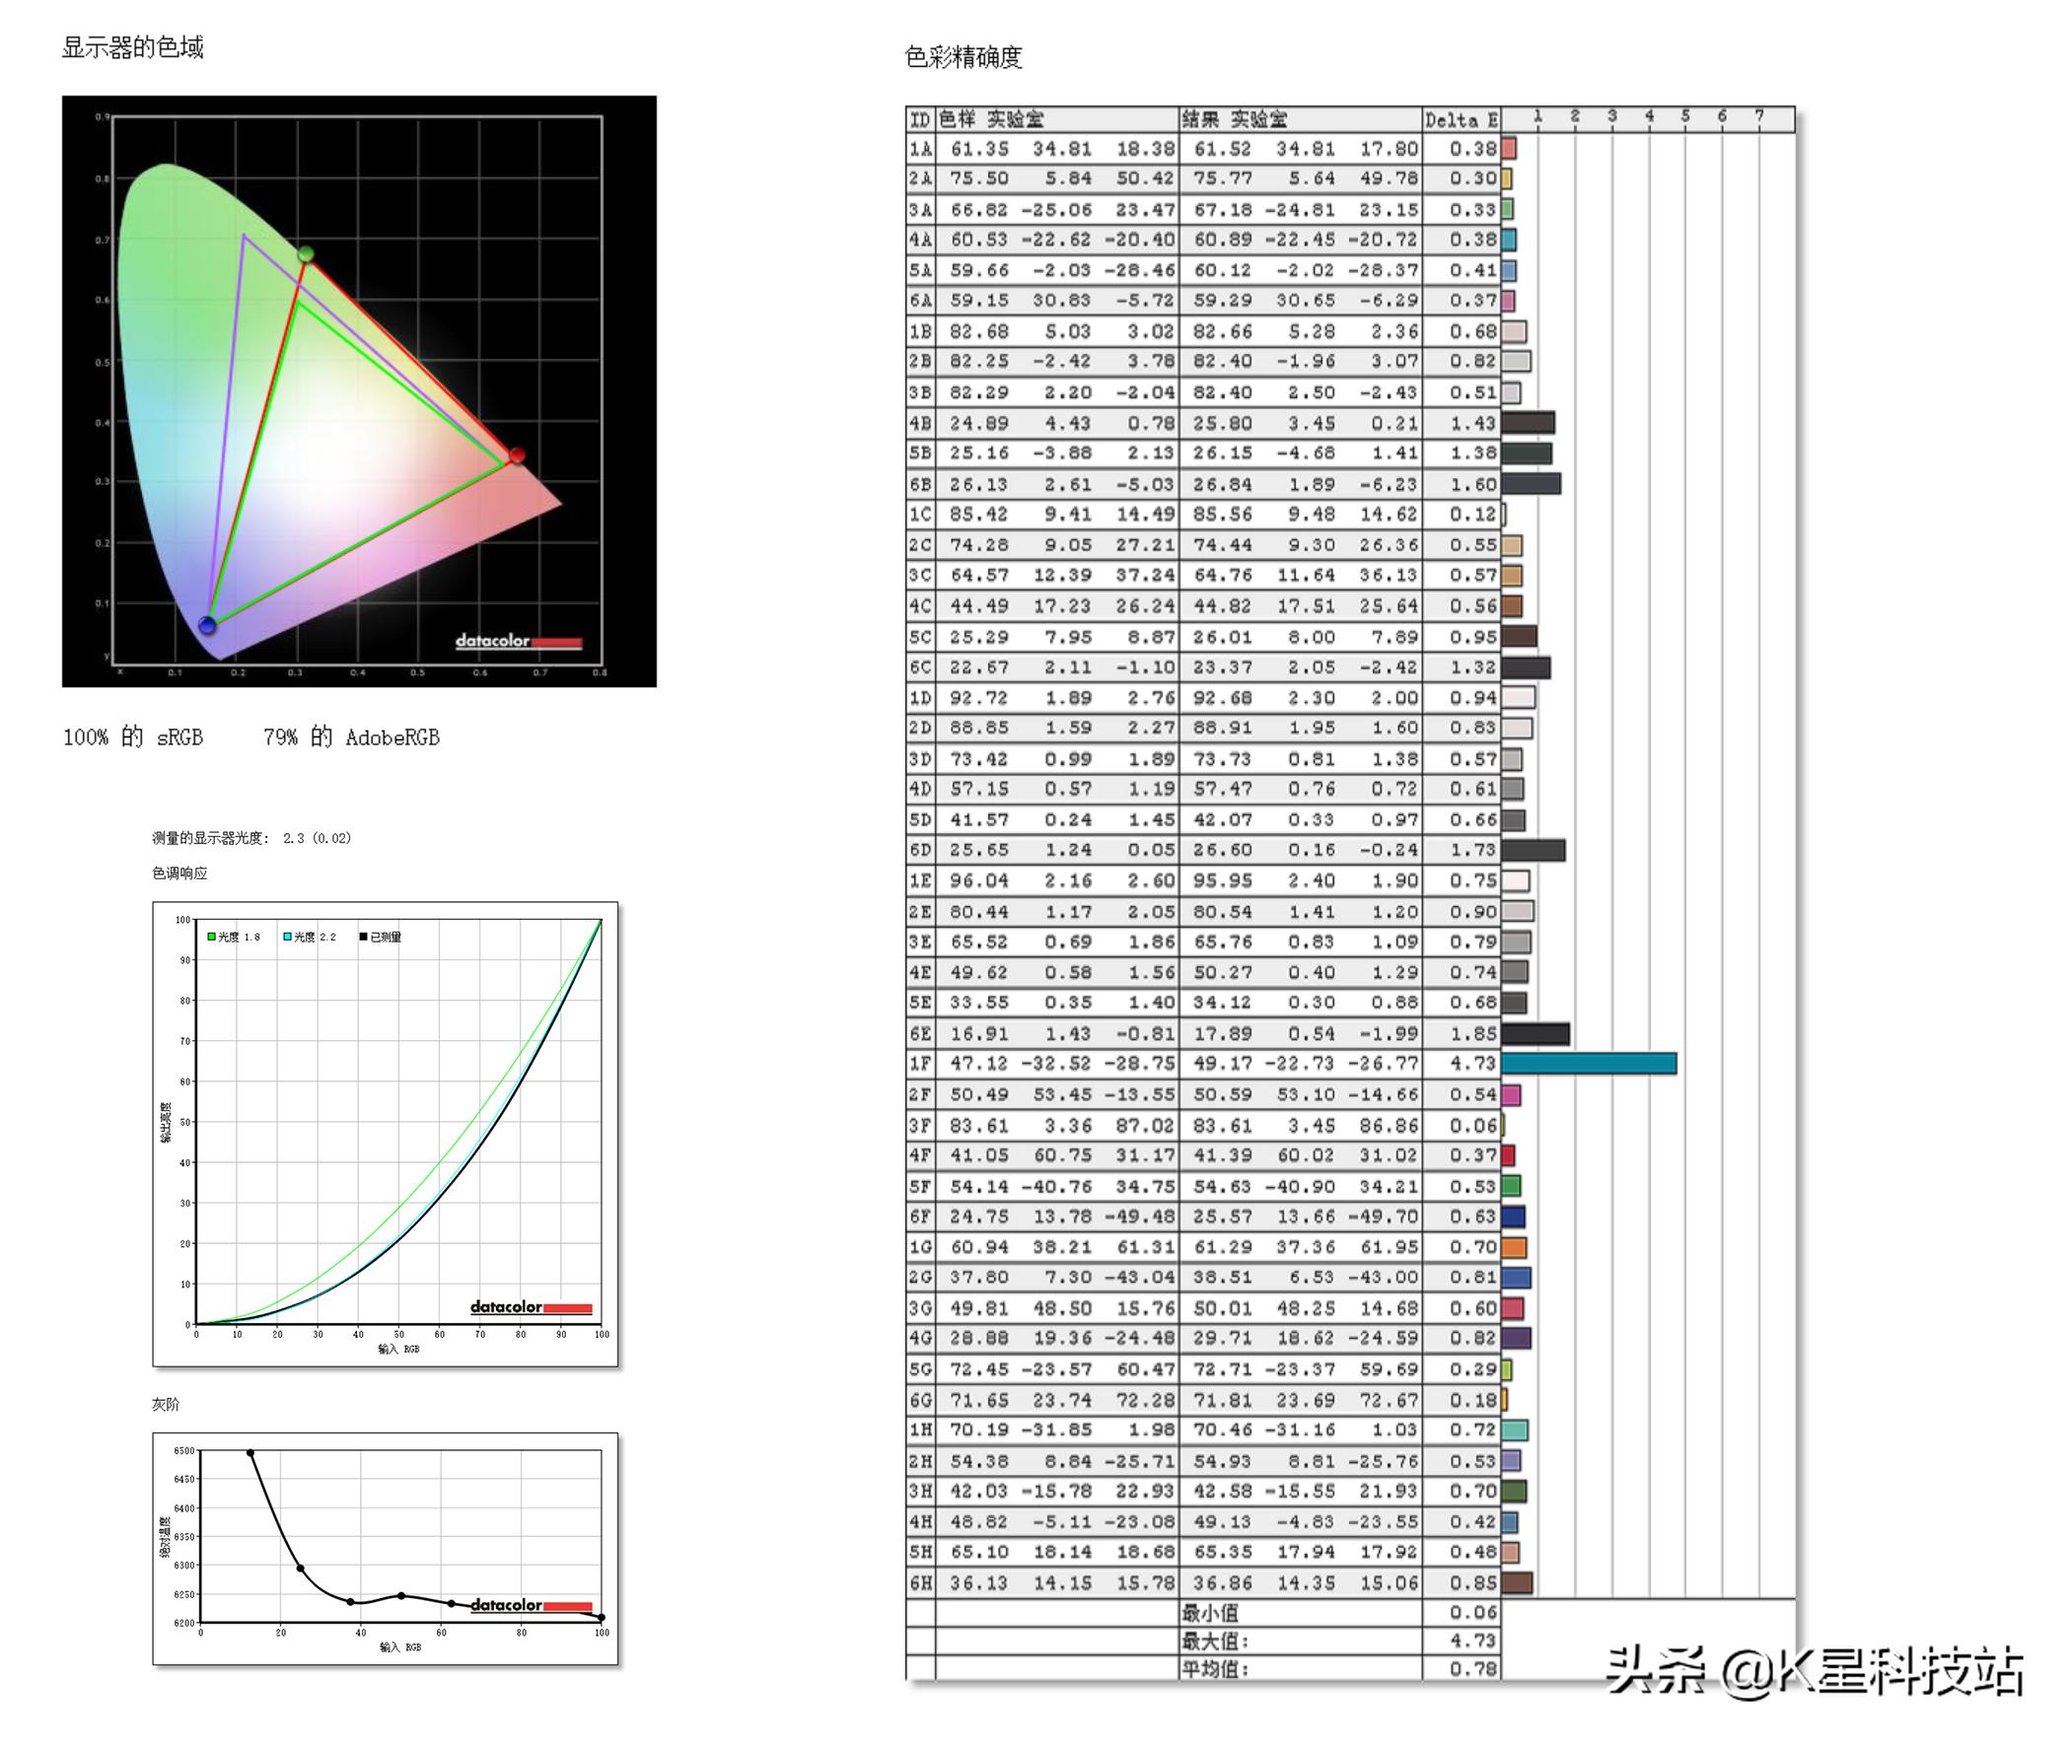
Task: Select the 6F dark blue color swatch
Action: click(1512, 1217)
